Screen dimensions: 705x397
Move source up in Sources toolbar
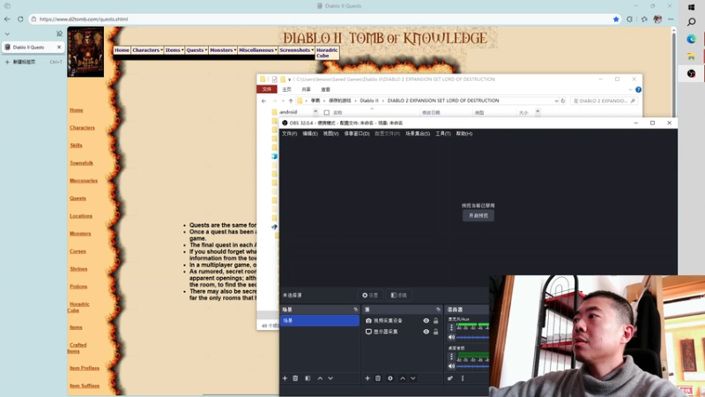click(x=403, y=378)
